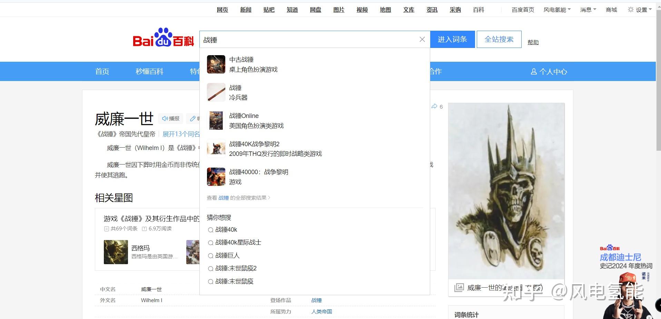Open the 战锤40K战争黎明2 suggestion thumbnail
661x319 pixels.
[x=216, y=149]
